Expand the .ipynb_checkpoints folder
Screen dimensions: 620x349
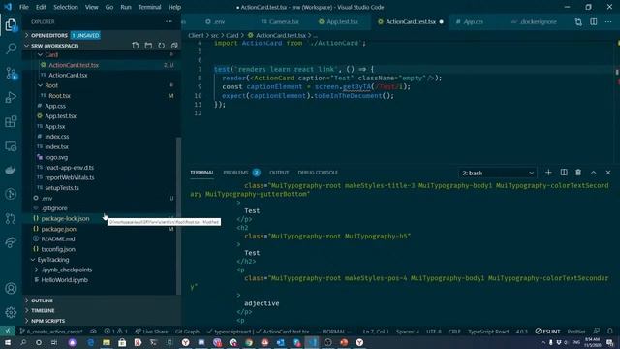pos(67,270)
